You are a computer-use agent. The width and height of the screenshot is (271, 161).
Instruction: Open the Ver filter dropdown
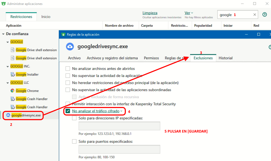(x=189, y=13)
